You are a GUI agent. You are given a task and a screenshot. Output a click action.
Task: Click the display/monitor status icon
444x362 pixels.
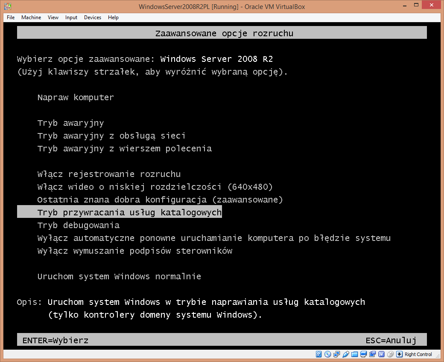(x=364, y=354)
